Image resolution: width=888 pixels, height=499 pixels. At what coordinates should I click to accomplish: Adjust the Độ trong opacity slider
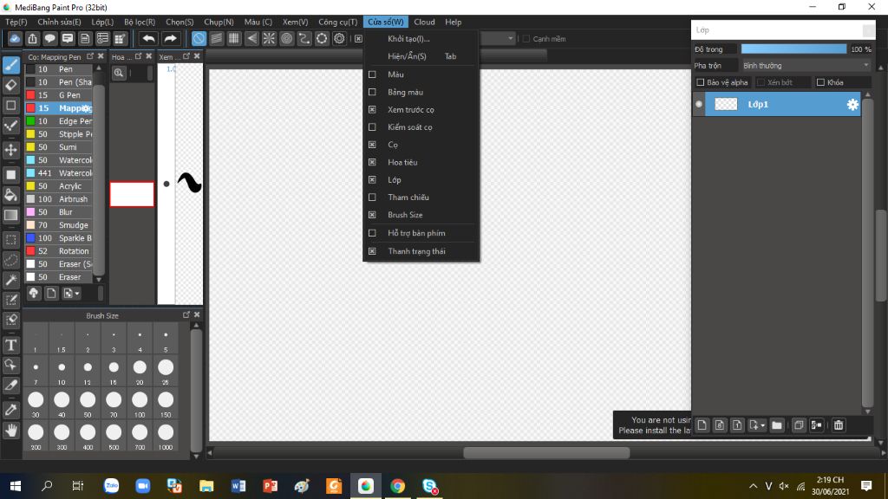(793, 49)
